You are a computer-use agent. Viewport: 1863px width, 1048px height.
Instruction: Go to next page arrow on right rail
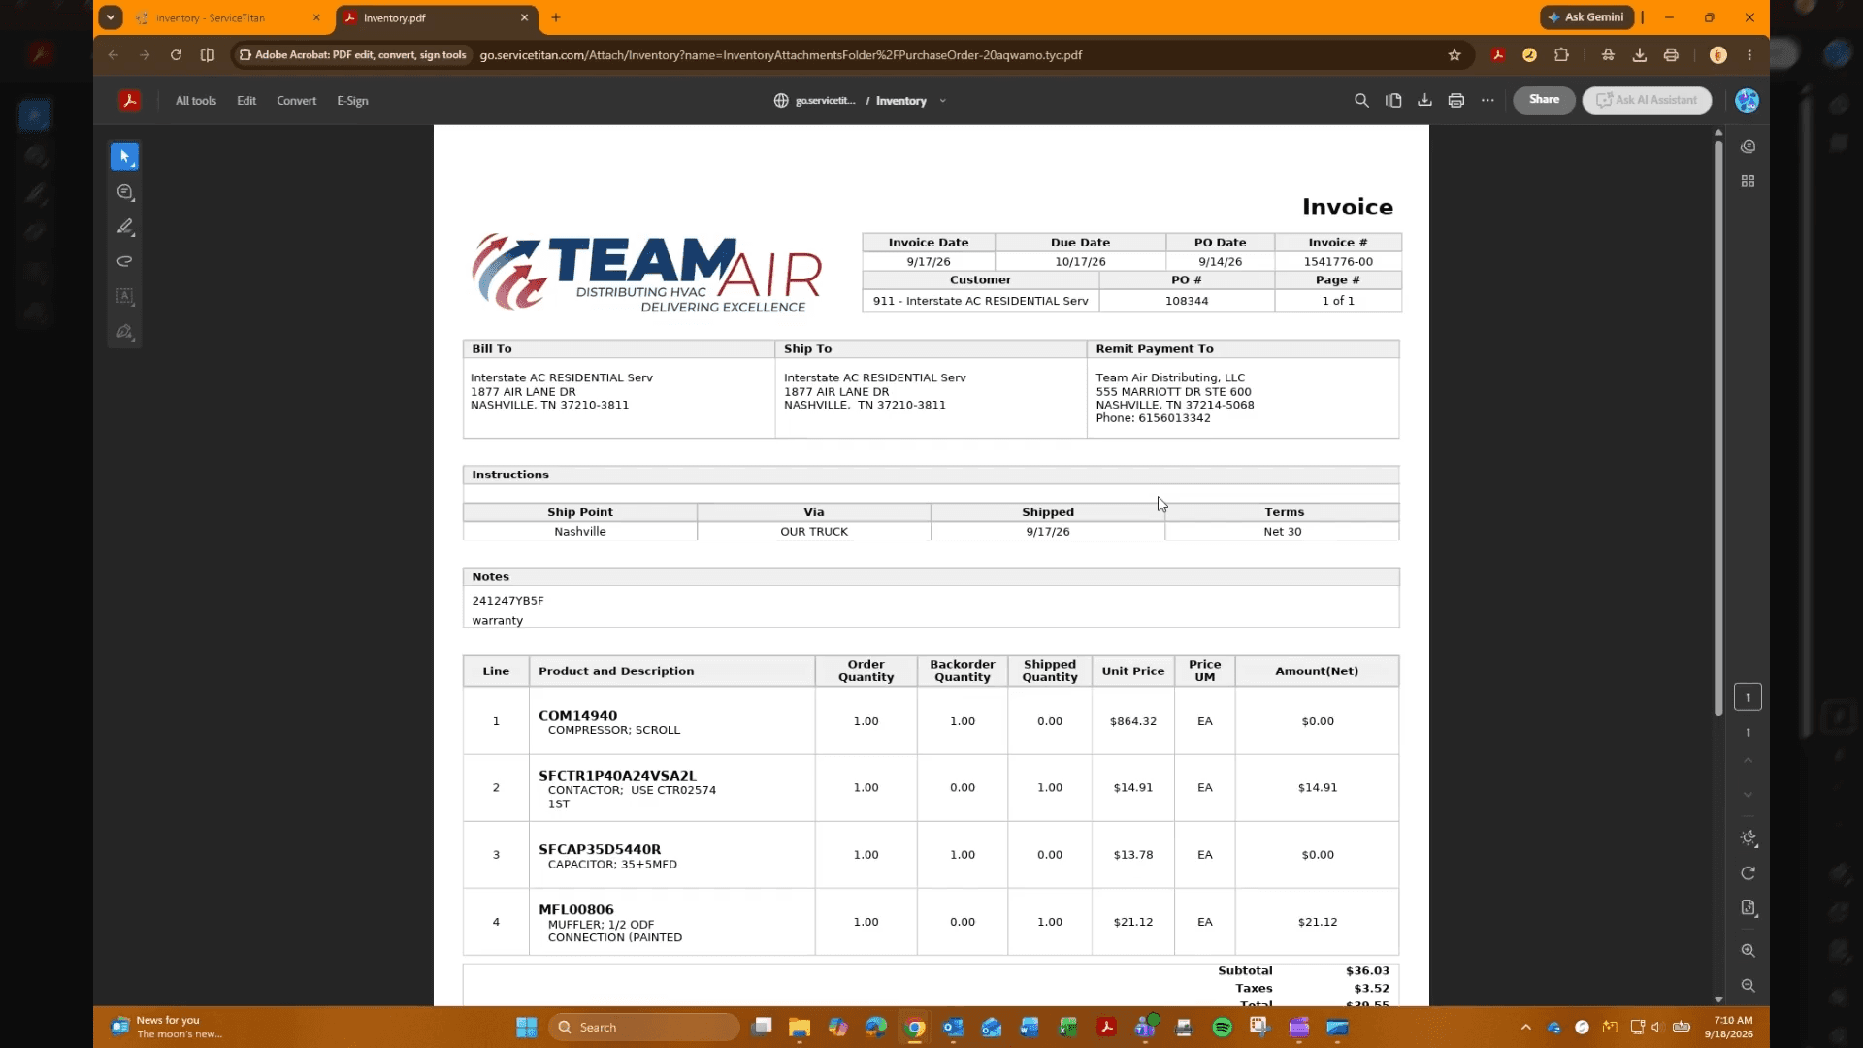tap(1748, 795)
